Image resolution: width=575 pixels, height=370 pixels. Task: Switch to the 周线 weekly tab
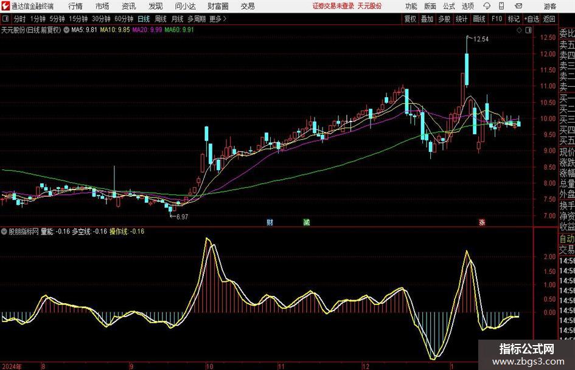[161, 19]
